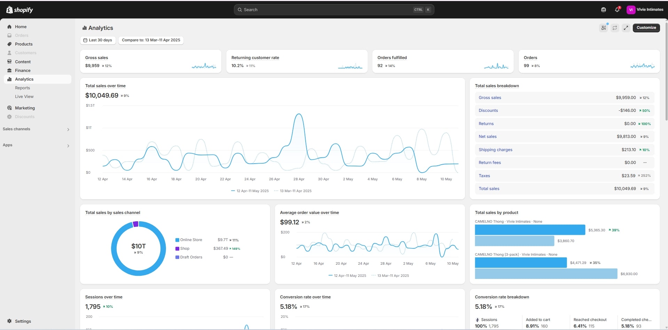Expand the Apps section chevron
Image resolution: width=668 pixels, height=330 pixels.
[68, 146]
